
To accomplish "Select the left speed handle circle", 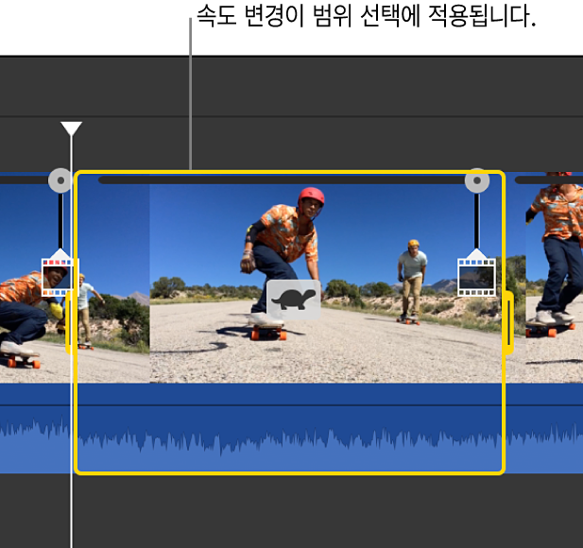I will pyautogui.click(x=60, y=180).
